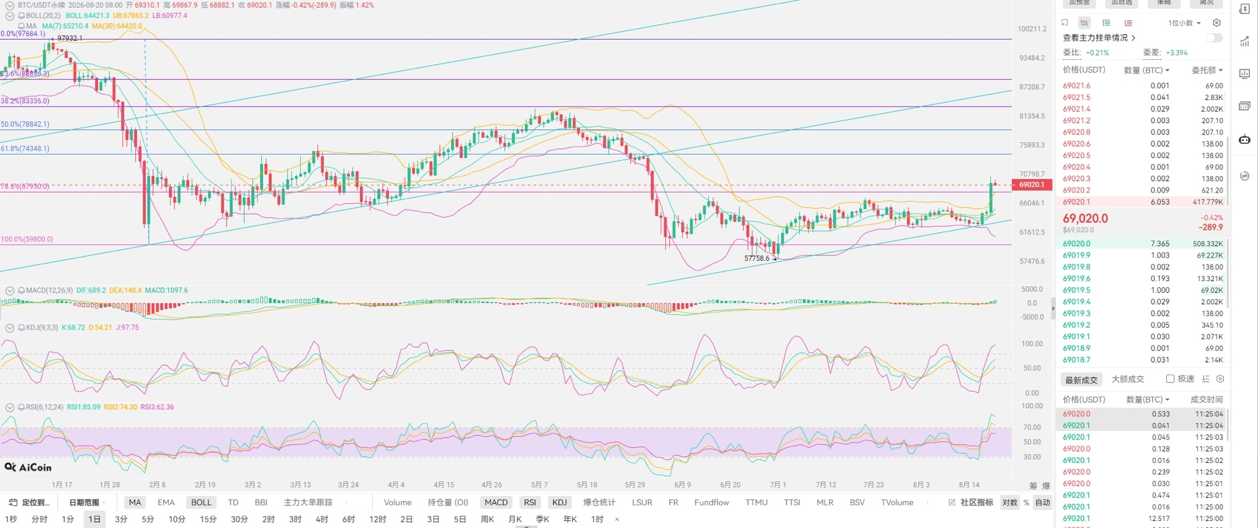Screen dimensions: 1258x528
Task: Toggle the MACD sub-indicator
Action: (x=496, y=502)
